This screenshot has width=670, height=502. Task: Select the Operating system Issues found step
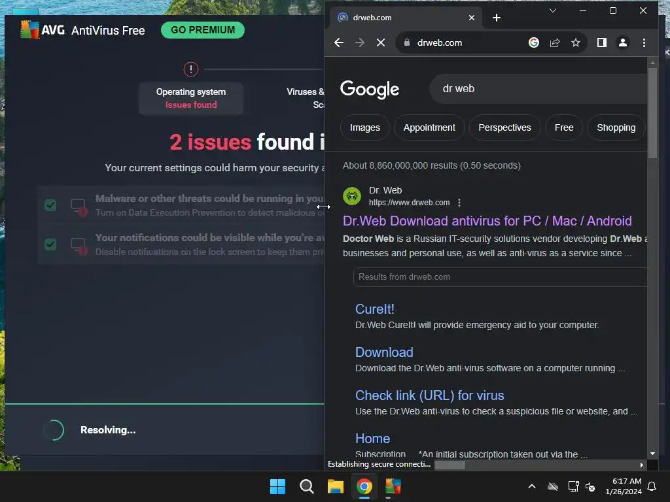click(191, 98)
